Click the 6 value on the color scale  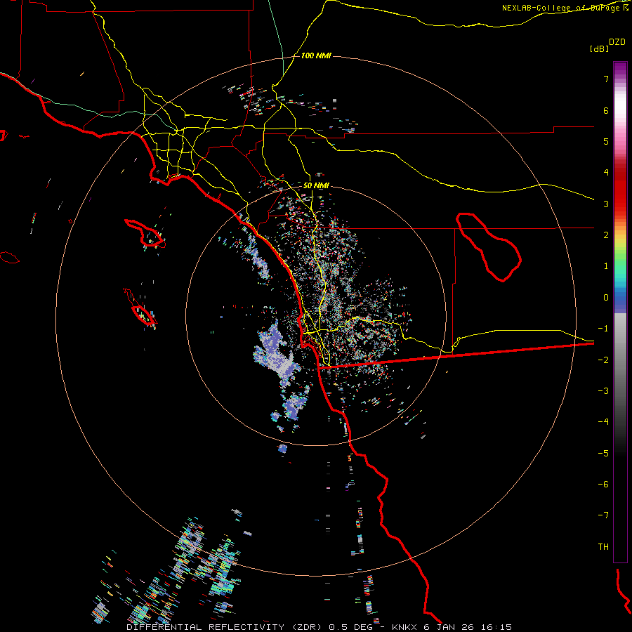click(606, 110)
